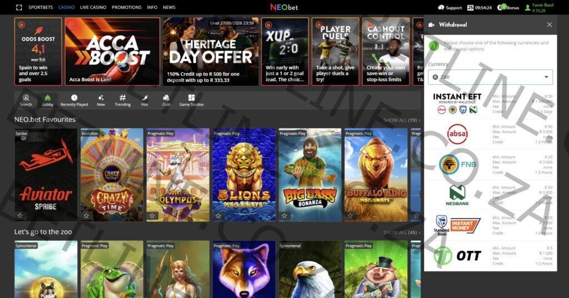Open the eagle Spinomenal game
Image resolution: width=569 pixels, height=298 pixels.
[x=310, y=269]
